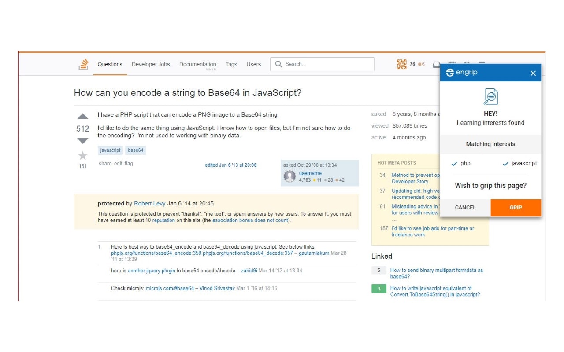Open 'Method to prevent' hot meta post
The image size is (564, 352).
(416, 178)
